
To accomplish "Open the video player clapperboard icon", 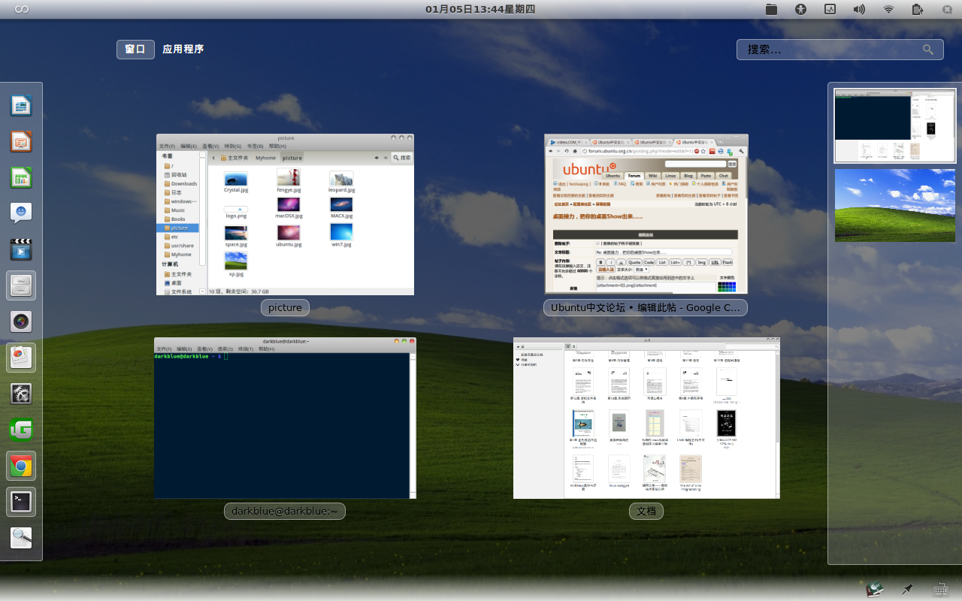I will click(21, 249).
